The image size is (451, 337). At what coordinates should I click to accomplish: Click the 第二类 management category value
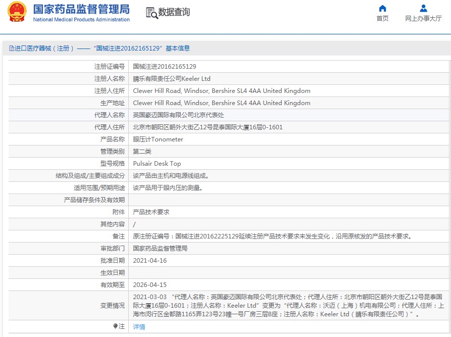tap(142, 152)
